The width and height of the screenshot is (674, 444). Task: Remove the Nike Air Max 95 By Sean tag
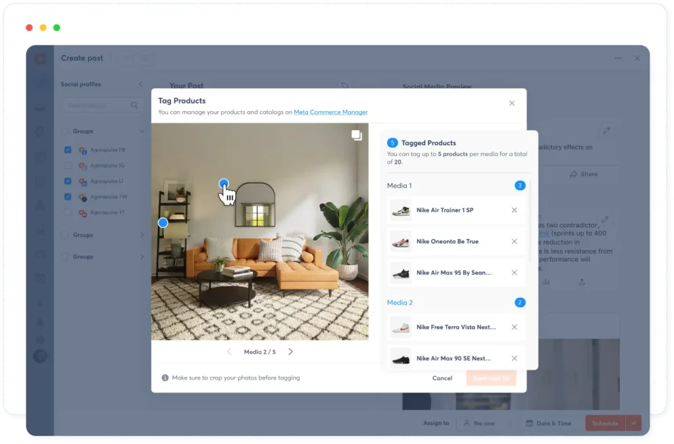tap(514, 273)
